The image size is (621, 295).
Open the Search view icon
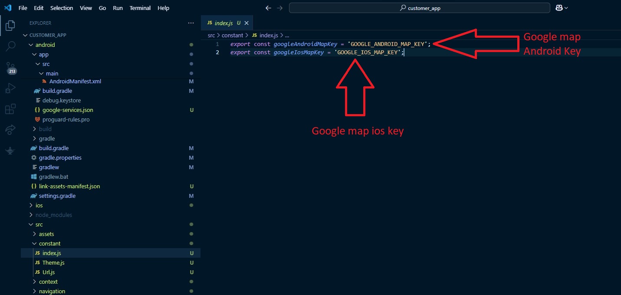click(x=10, y=46)
